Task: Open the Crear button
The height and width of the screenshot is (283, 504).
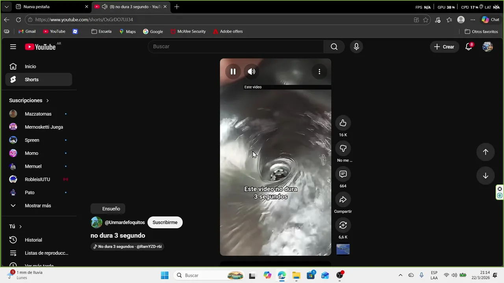Action: pyautogui.click(x=444, y=47)
